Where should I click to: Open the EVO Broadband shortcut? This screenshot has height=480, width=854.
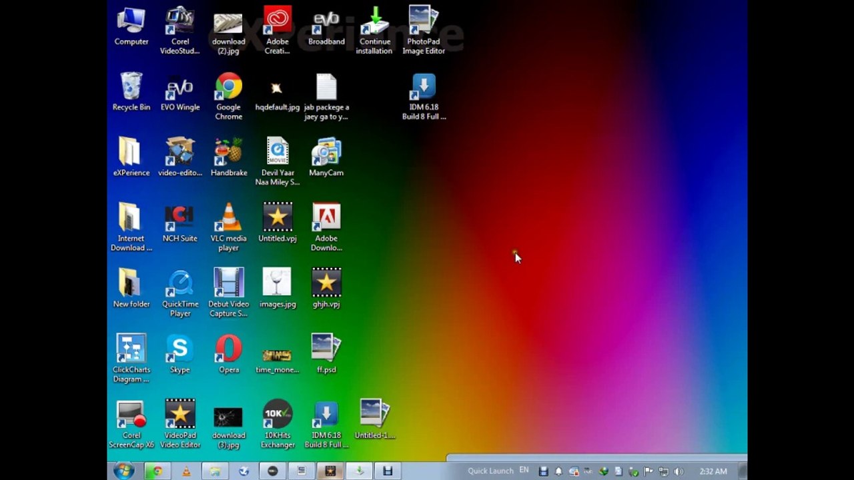[326, 27]
